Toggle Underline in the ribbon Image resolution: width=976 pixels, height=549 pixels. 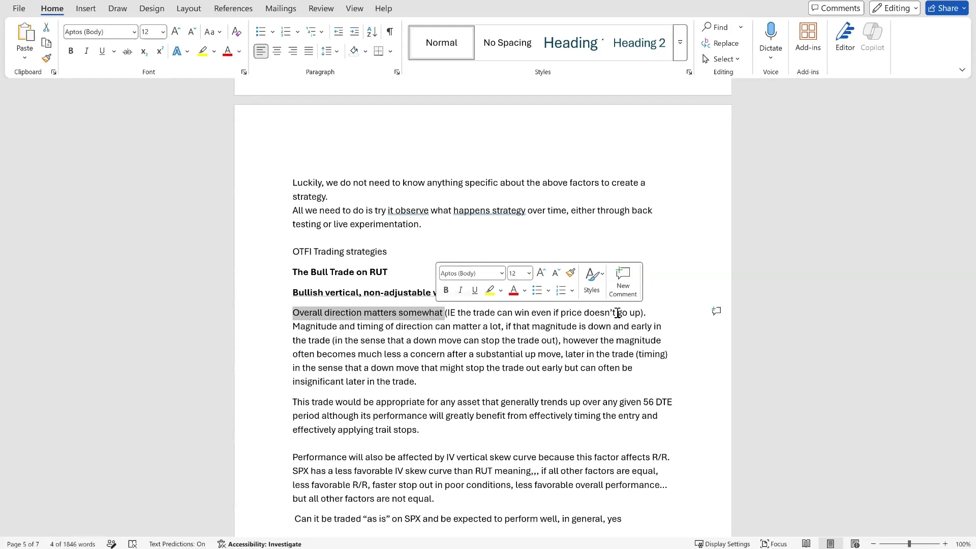(102, 51)
